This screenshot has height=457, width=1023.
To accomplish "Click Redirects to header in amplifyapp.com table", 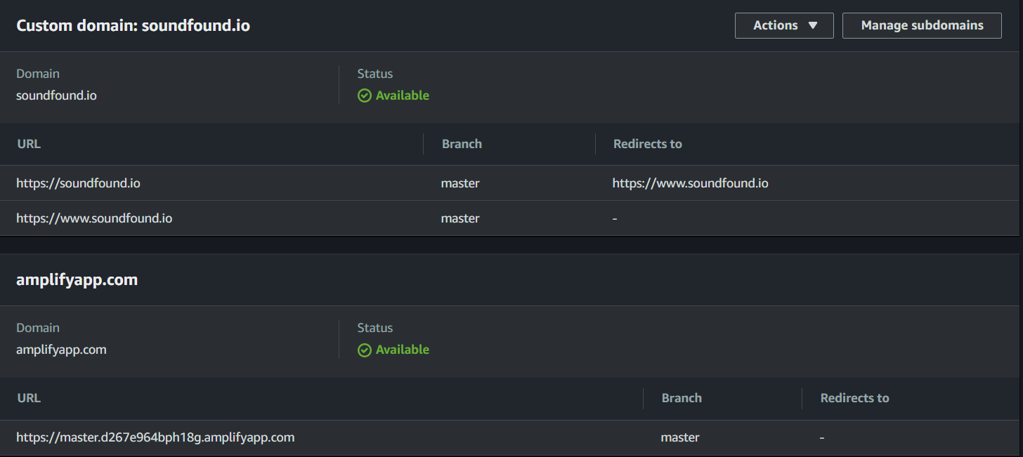I will [x=854, y=398].
